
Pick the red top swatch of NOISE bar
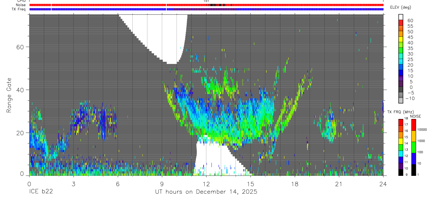[413, 125]
